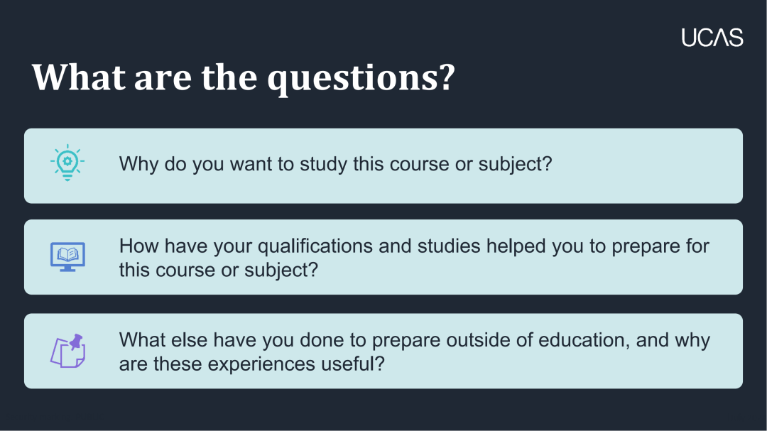Click 'are these experiences useful?' line
The width and height of the screenshot is (767, 431).
tap(252, 364)
